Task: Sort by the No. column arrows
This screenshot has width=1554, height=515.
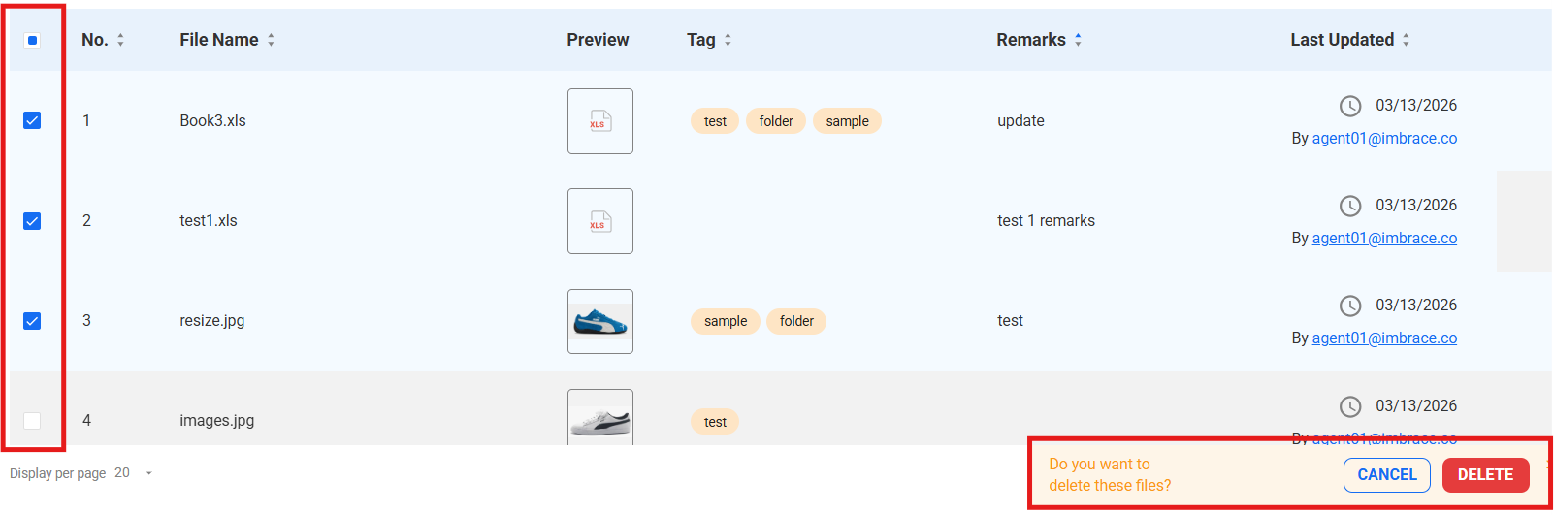Action: [x=121, y=40]
